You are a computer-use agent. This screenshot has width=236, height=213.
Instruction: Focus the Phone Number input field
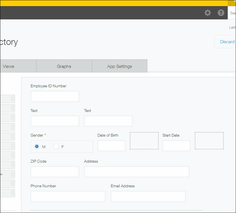pos(68,196)
